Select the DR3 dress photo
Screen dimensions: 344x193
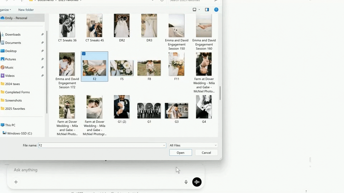pyautogui.click(x=149, y=26)
